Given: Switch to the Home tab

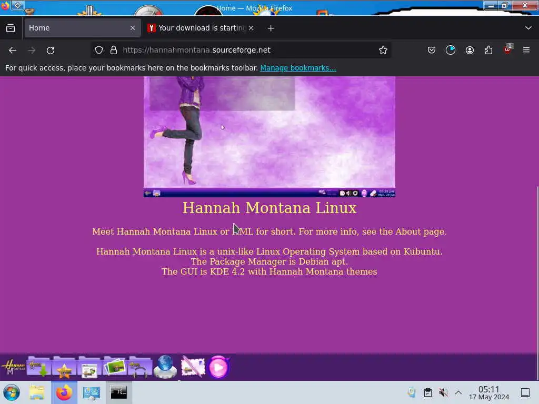Looking at the screenshot, I should (x=83, y=28).
